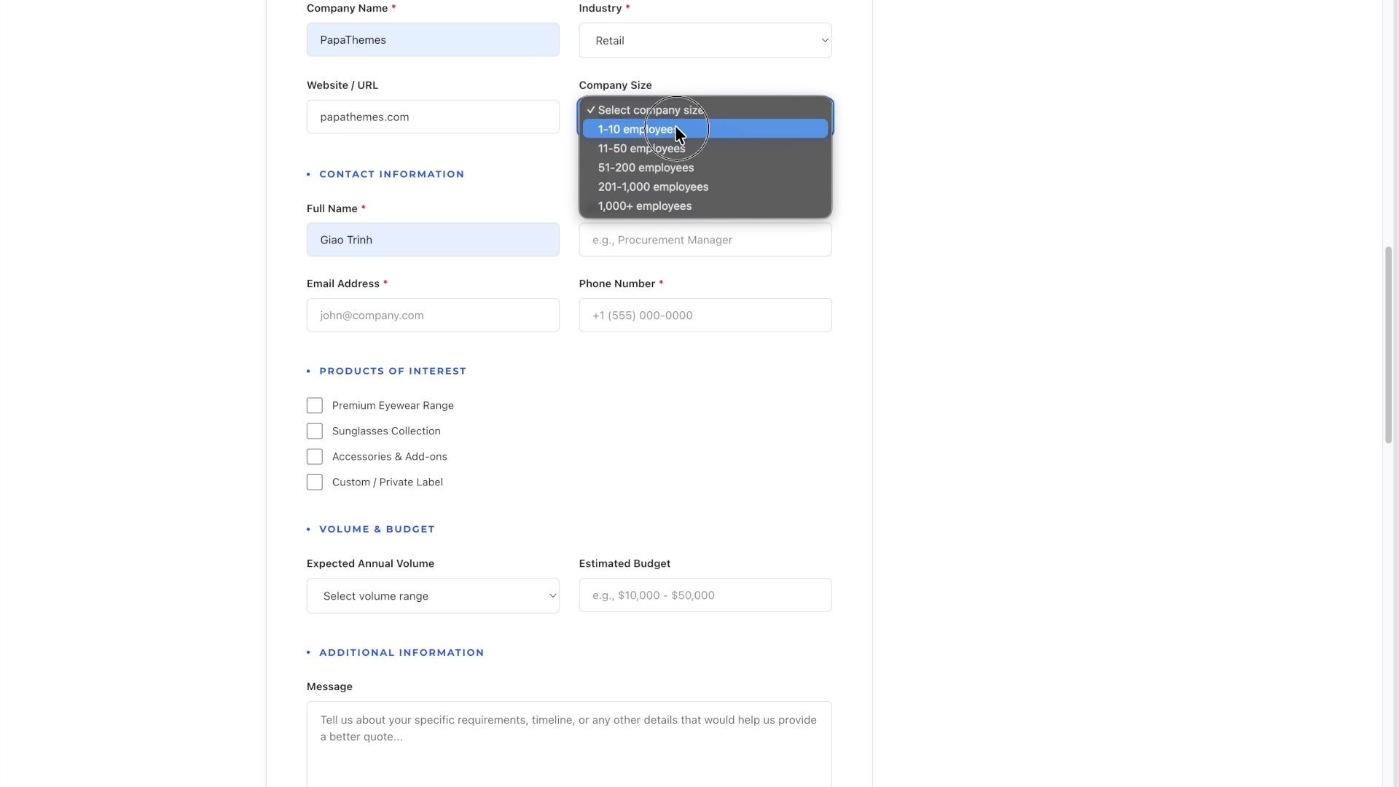
Task: Open the Industry dropdown showing Retail
Action: coord(704,40)
